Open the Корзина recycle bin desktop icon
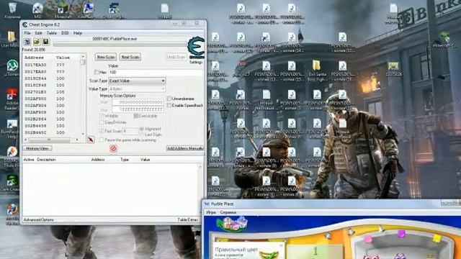The image size is (461, 259). point(12,11)
